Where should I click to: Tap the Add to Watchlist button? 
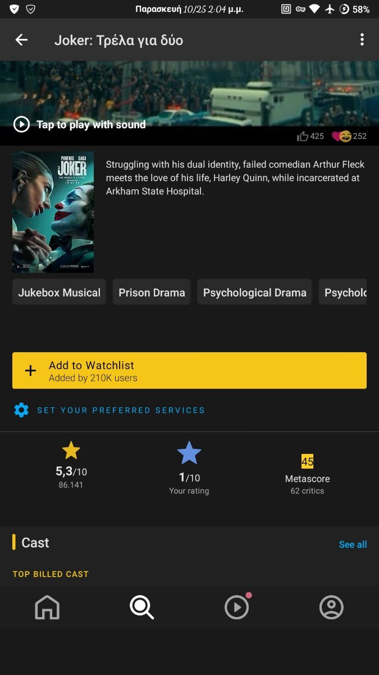coord(189,371)
